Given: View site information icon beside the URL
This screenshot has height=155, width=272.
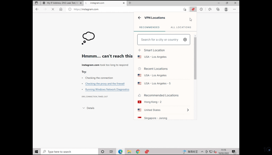Looking at the screenshot, I should [70, 9].
